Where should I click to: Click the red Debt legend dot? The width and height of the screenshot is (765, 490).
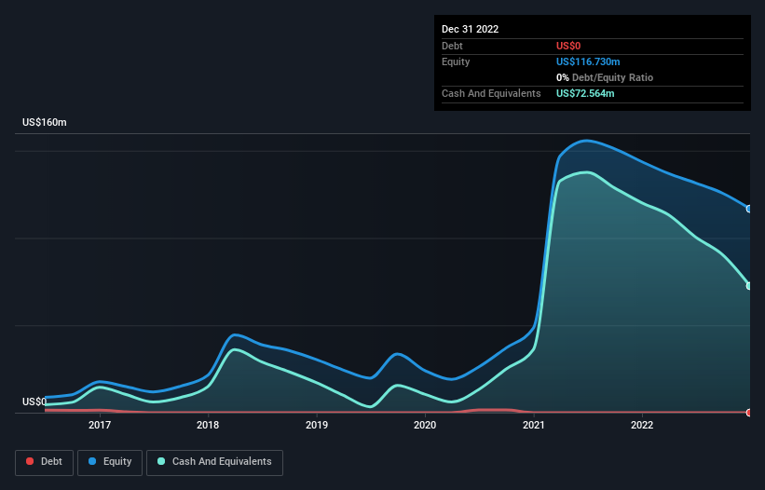(30, 461)
